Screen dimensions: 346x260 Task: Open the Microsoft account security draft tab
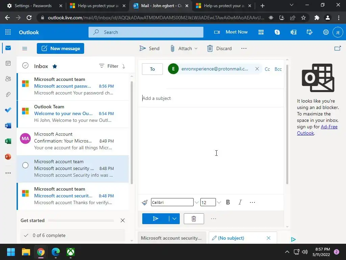171,238
